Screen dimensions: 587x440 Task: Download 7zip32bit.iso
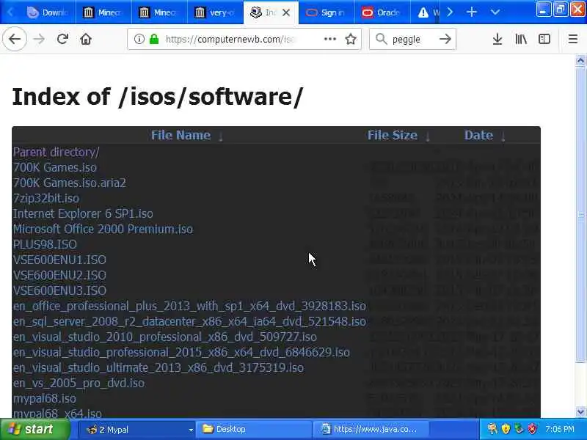tap(46, 198)
